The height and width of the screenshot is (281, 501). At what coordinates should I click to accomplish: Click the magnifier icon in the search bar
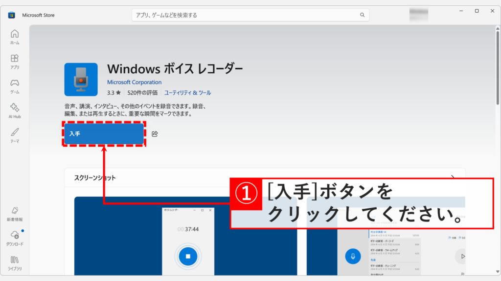(362, 15)
